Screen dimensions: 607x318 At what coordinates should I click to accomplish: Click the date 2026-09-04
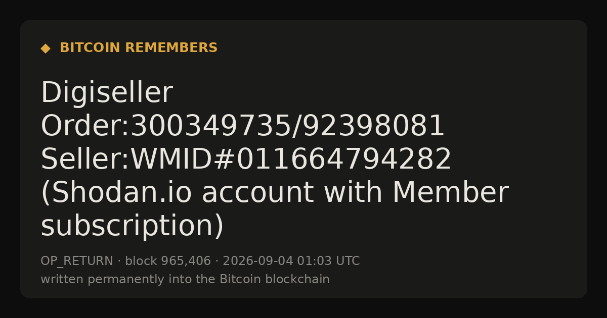coord(257,261)
